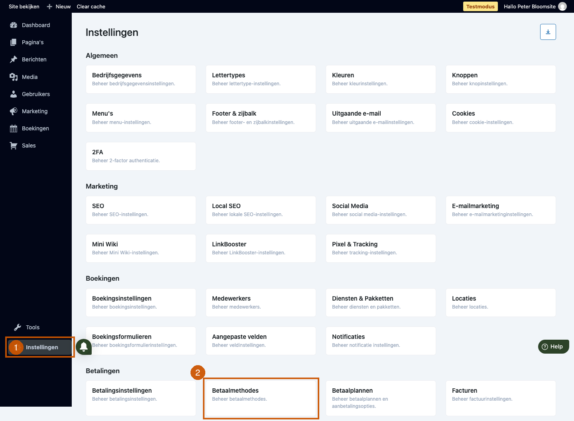Open LinkBooster settings card
Screen dimensions: 574x421
click(x=261, y=248)
